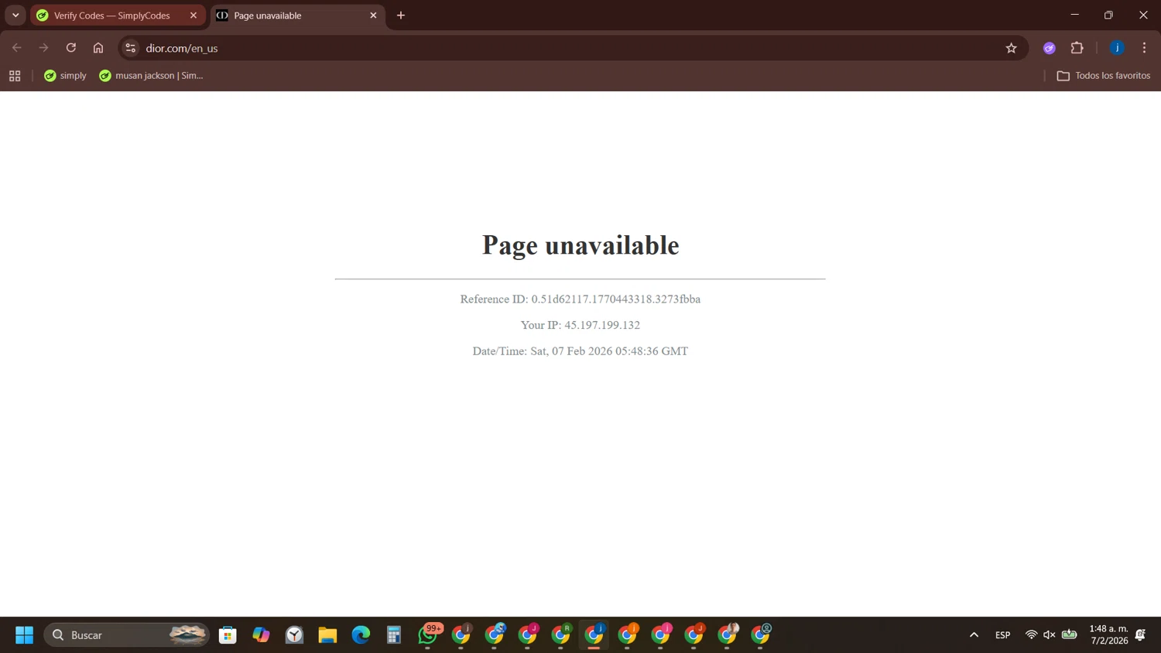This screenshot has height=653, width=1161.
Task: Open the apps grid in the bookmarks bar
Action: tap(15, 76)
